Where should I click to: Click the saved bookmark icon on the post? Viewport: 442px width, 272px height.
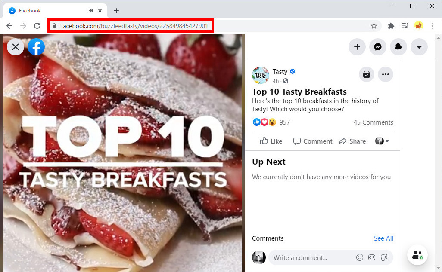(x=366, y=74)
